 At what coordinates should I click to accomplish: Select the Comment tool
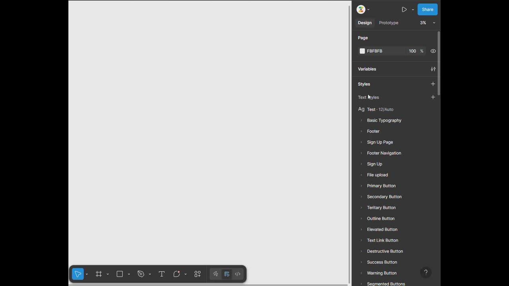[x=177, y=274]
